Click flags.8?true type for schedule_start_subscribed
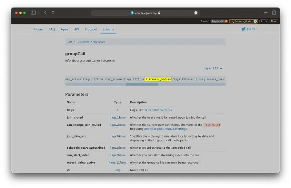Image resolution: width=291 pixels, height=188 pixels. (x=117, y=148)
